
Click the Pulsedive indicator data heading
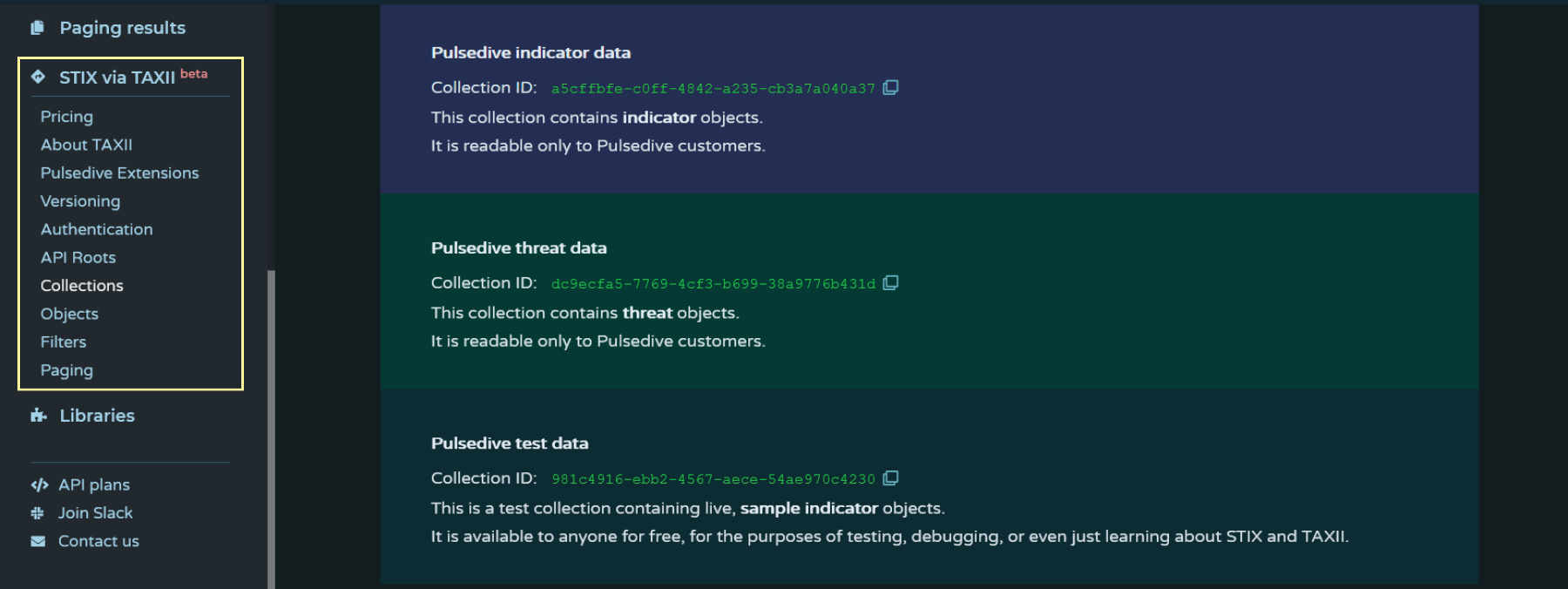coord(531,52)
